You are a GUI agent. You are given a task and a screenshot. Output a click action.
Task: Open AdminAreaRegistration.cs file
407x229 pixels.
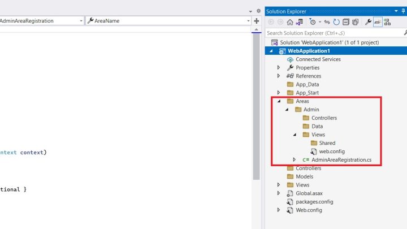(341, 160)
